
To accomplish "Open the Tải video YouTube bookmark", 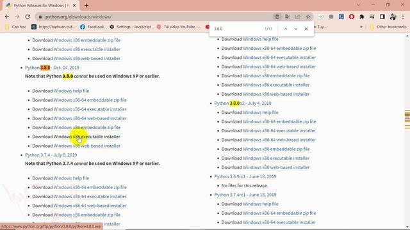I will 178,27.
